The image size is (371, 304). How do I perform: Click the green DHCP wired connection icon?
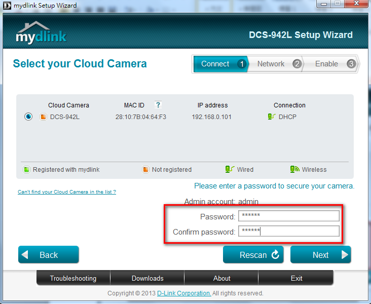pos(271,117)
